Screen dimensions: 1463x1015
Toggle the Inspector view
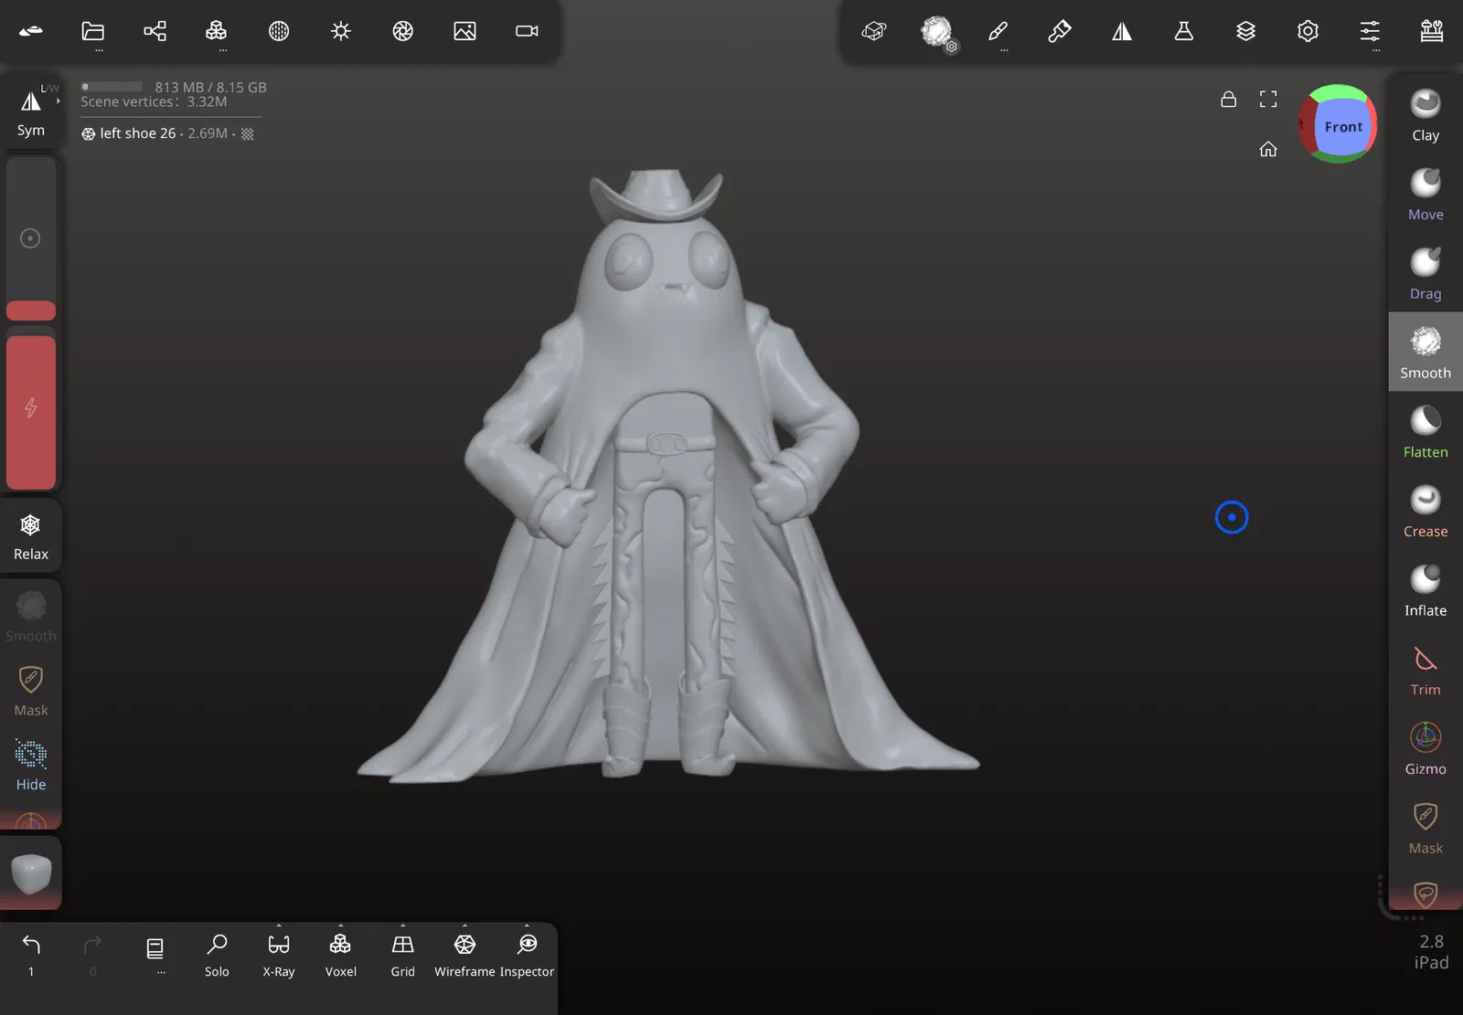coord(527,954)
